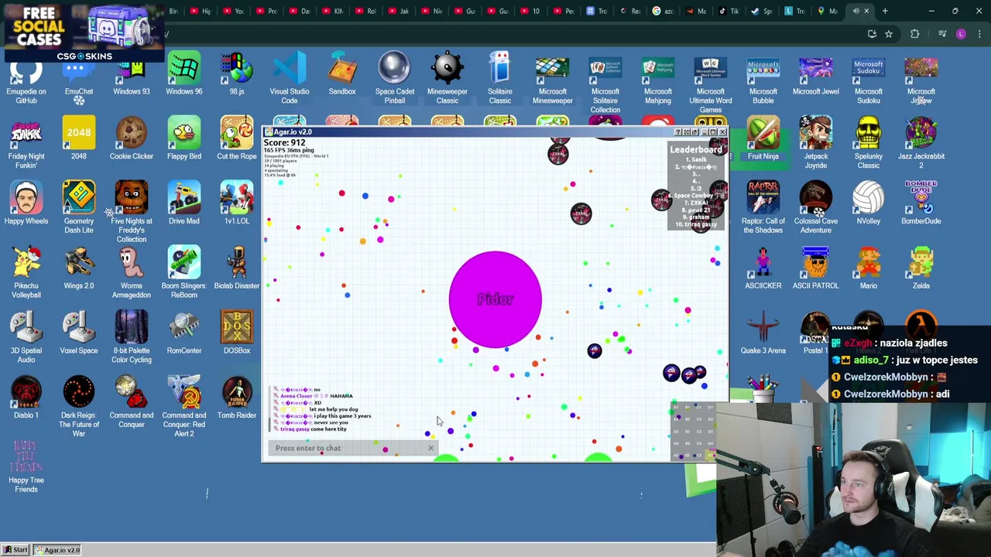This screenshot has height=557, width=991.
Task: Open the Sandbox desktop icon
Action: 342,75
